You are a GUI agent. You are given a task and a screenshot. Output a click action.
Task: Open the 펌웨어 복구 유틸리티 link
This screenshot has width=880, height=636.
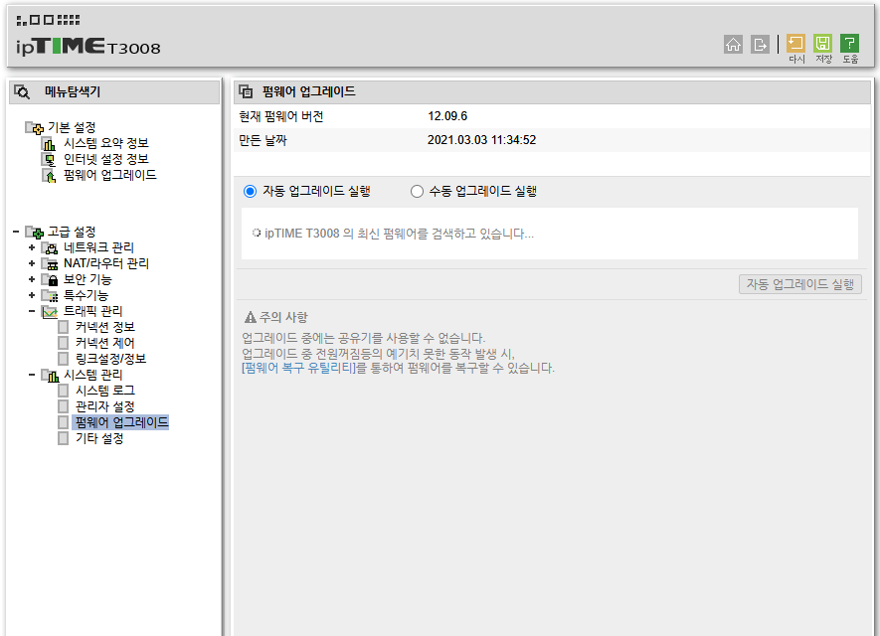298,369
